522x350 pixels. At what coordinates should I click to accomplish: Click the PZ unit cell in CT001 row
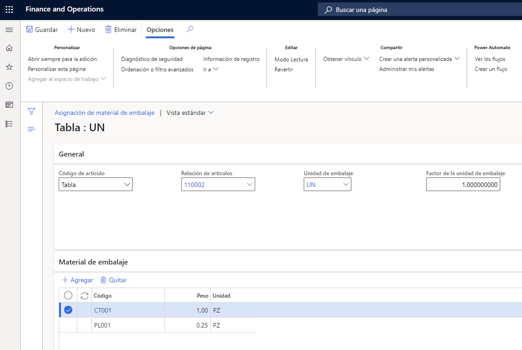[233, 310]
